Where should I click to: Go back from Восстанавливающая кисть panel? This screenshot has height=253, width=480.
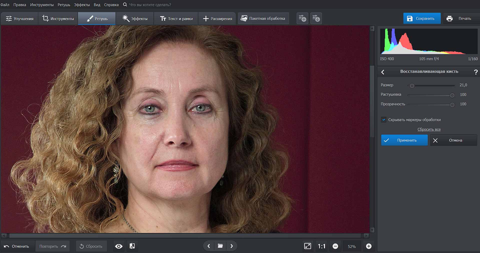pos(383,72)
